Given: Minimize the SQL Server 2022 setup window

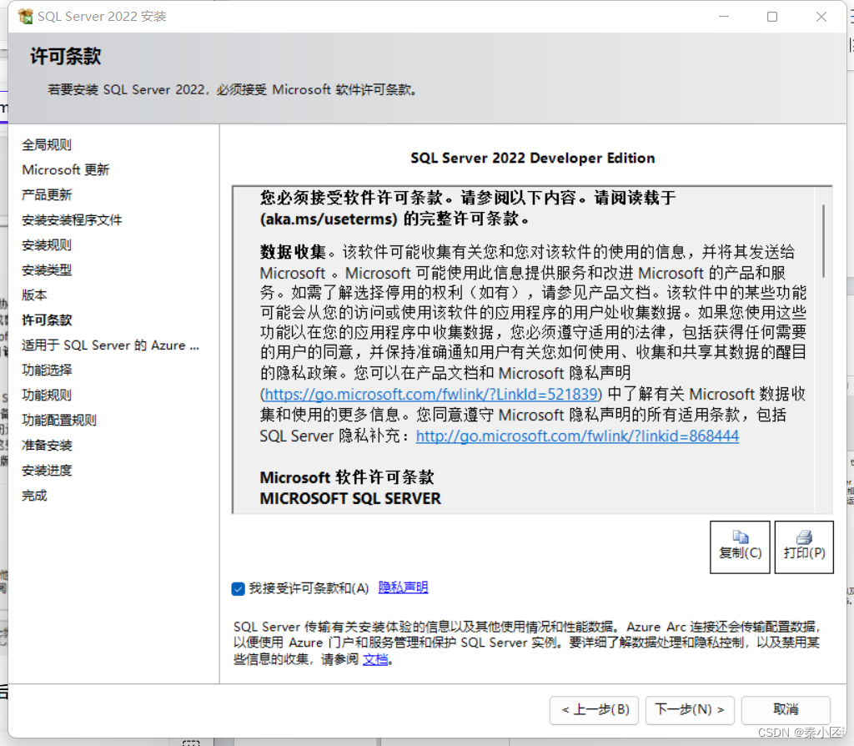Looking at the screenshot, I should [x=724, y=17].
